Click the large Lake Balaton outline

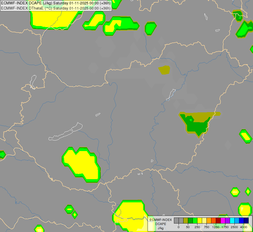click(x=66, y=132)
